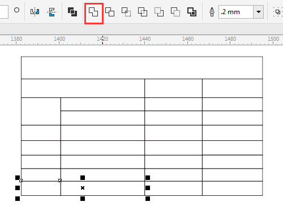Click the Mirror vertically icon
This screenshot has height=206, width=283.
tap(52, 12)
